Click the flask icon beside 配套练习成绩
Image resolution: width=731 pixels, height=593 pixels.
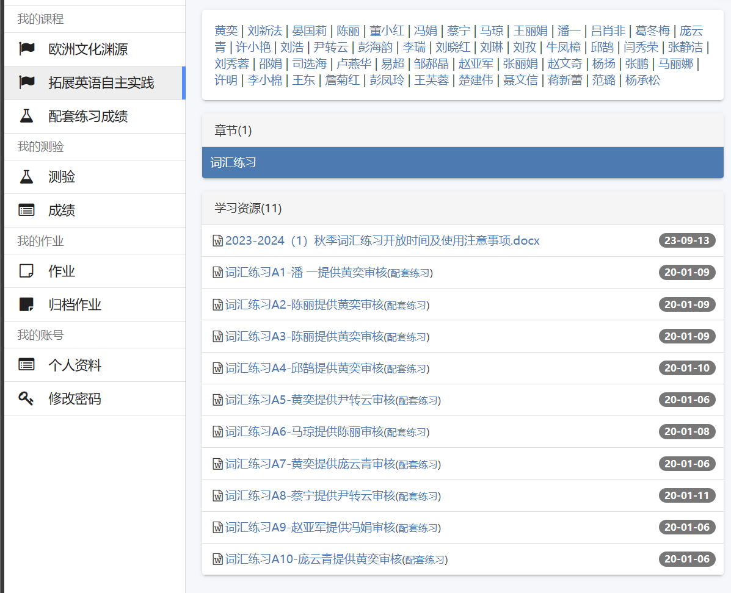[26, 117]
